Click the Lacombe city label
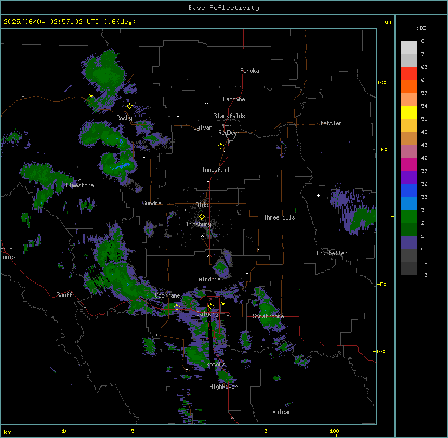The width and height of the screenshot is (448, 438). coord(234,99)
